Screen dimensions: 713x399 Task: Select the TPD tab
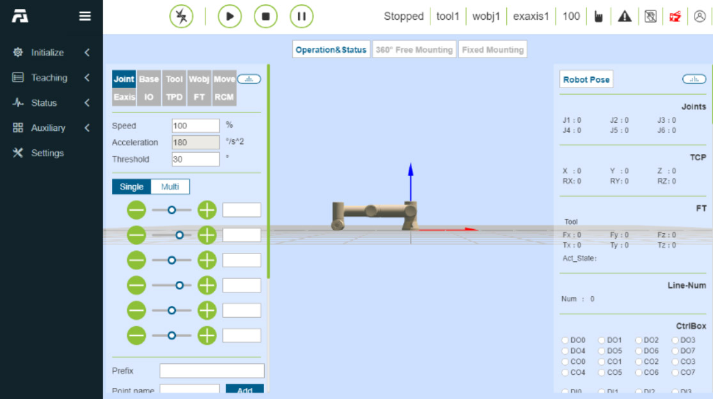pyautogui.click(x=175, y=97)
